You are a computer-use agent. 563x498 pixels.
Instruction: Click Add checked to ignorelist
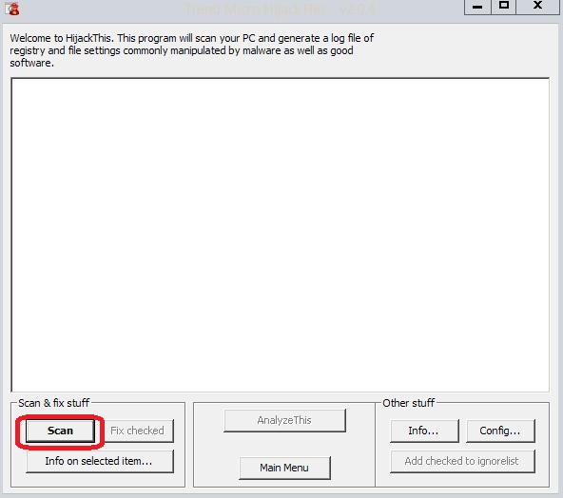tap(462, 461)
